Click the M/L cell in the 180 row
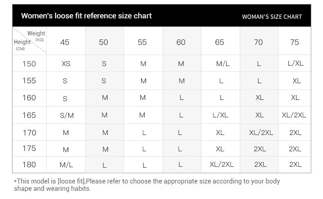The width and height of the screenshot is (323, 199). pyautogui.click(x=66, y=165)
